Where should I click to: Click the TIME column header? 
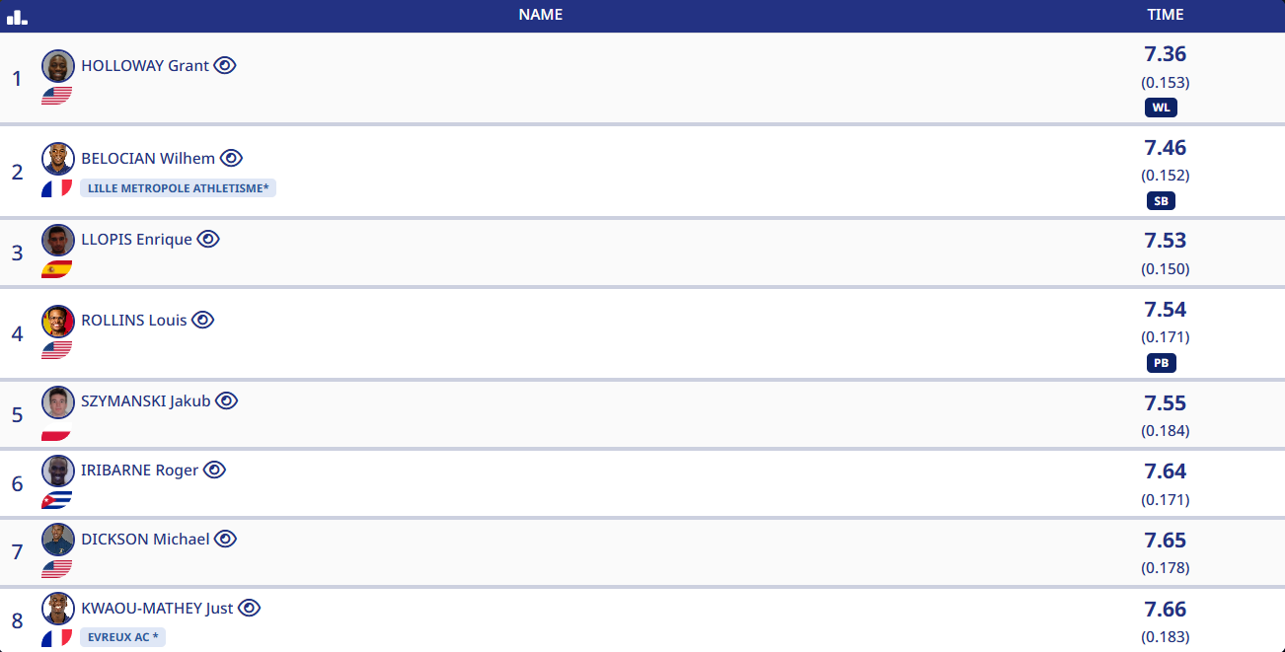click(1165, 15)
